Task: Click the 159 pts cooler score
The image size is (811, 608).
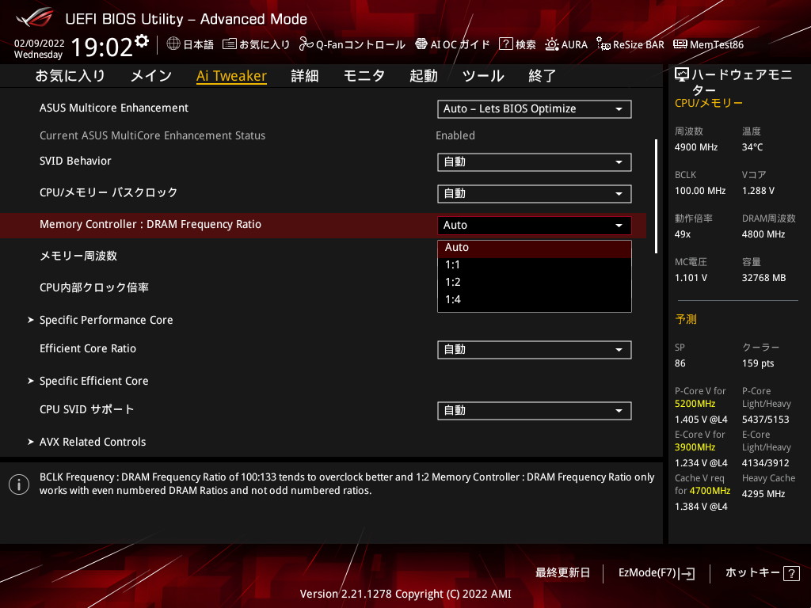Action: click(x=758, y=363)
